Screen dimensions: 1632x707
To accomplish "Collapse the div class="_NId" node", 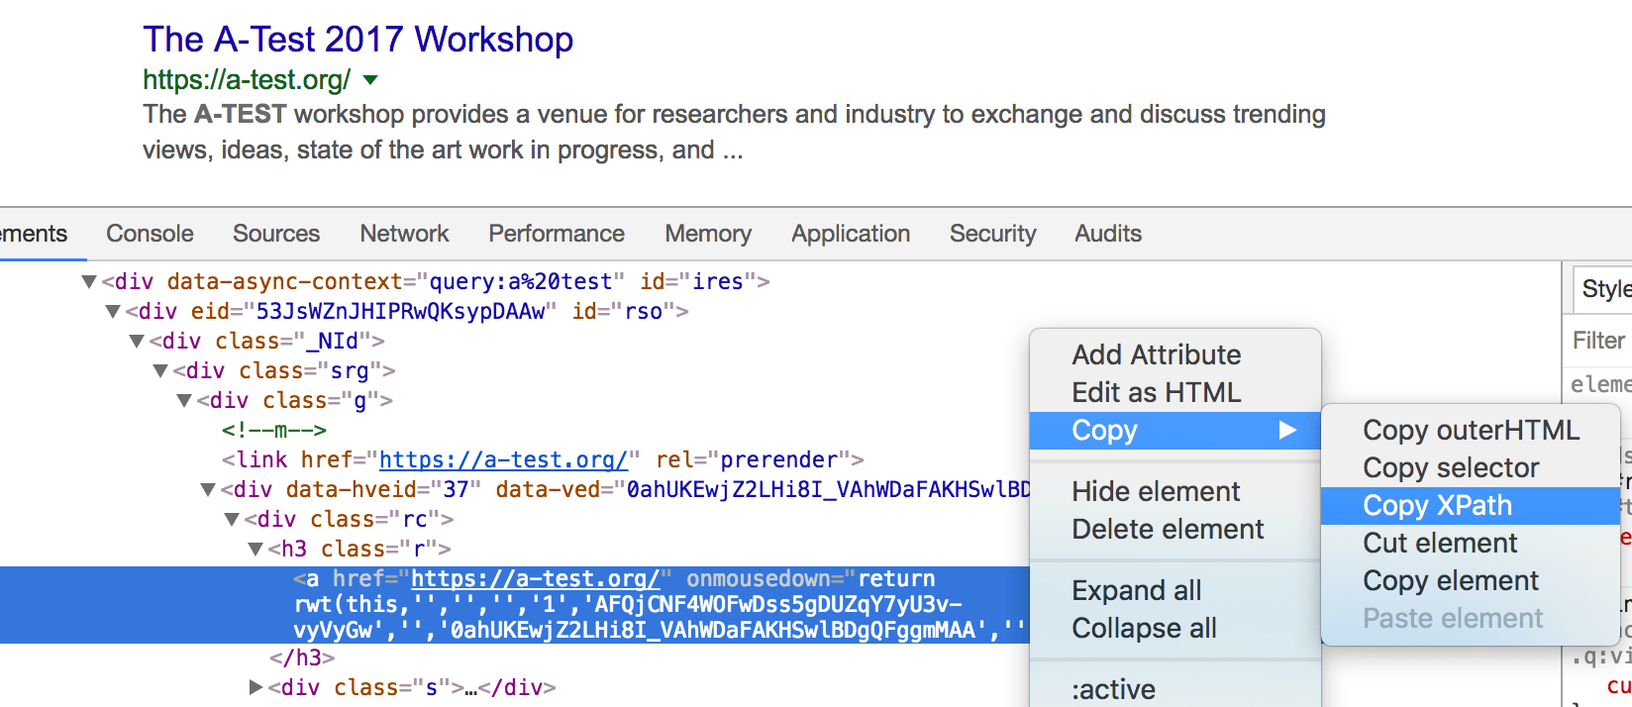I will tap(137, 342).
